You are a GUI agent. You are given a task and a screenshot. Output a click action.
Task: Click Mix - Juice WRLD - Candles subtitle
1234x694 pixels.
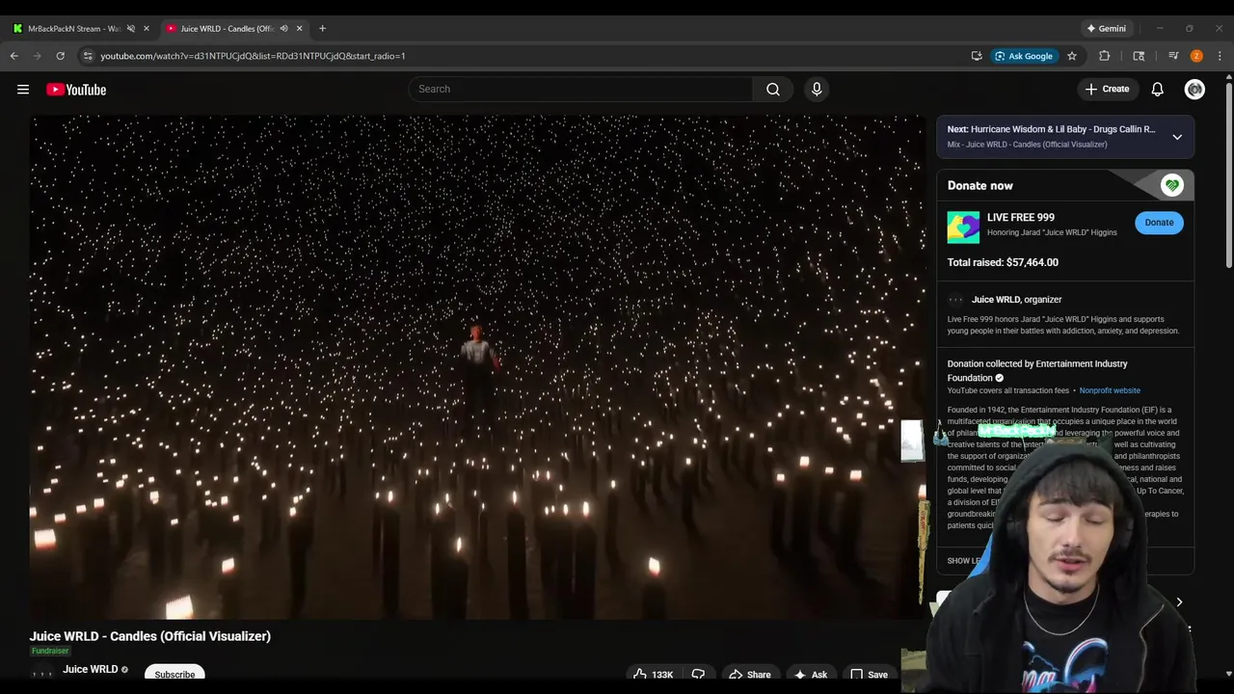coord(1027,145)
